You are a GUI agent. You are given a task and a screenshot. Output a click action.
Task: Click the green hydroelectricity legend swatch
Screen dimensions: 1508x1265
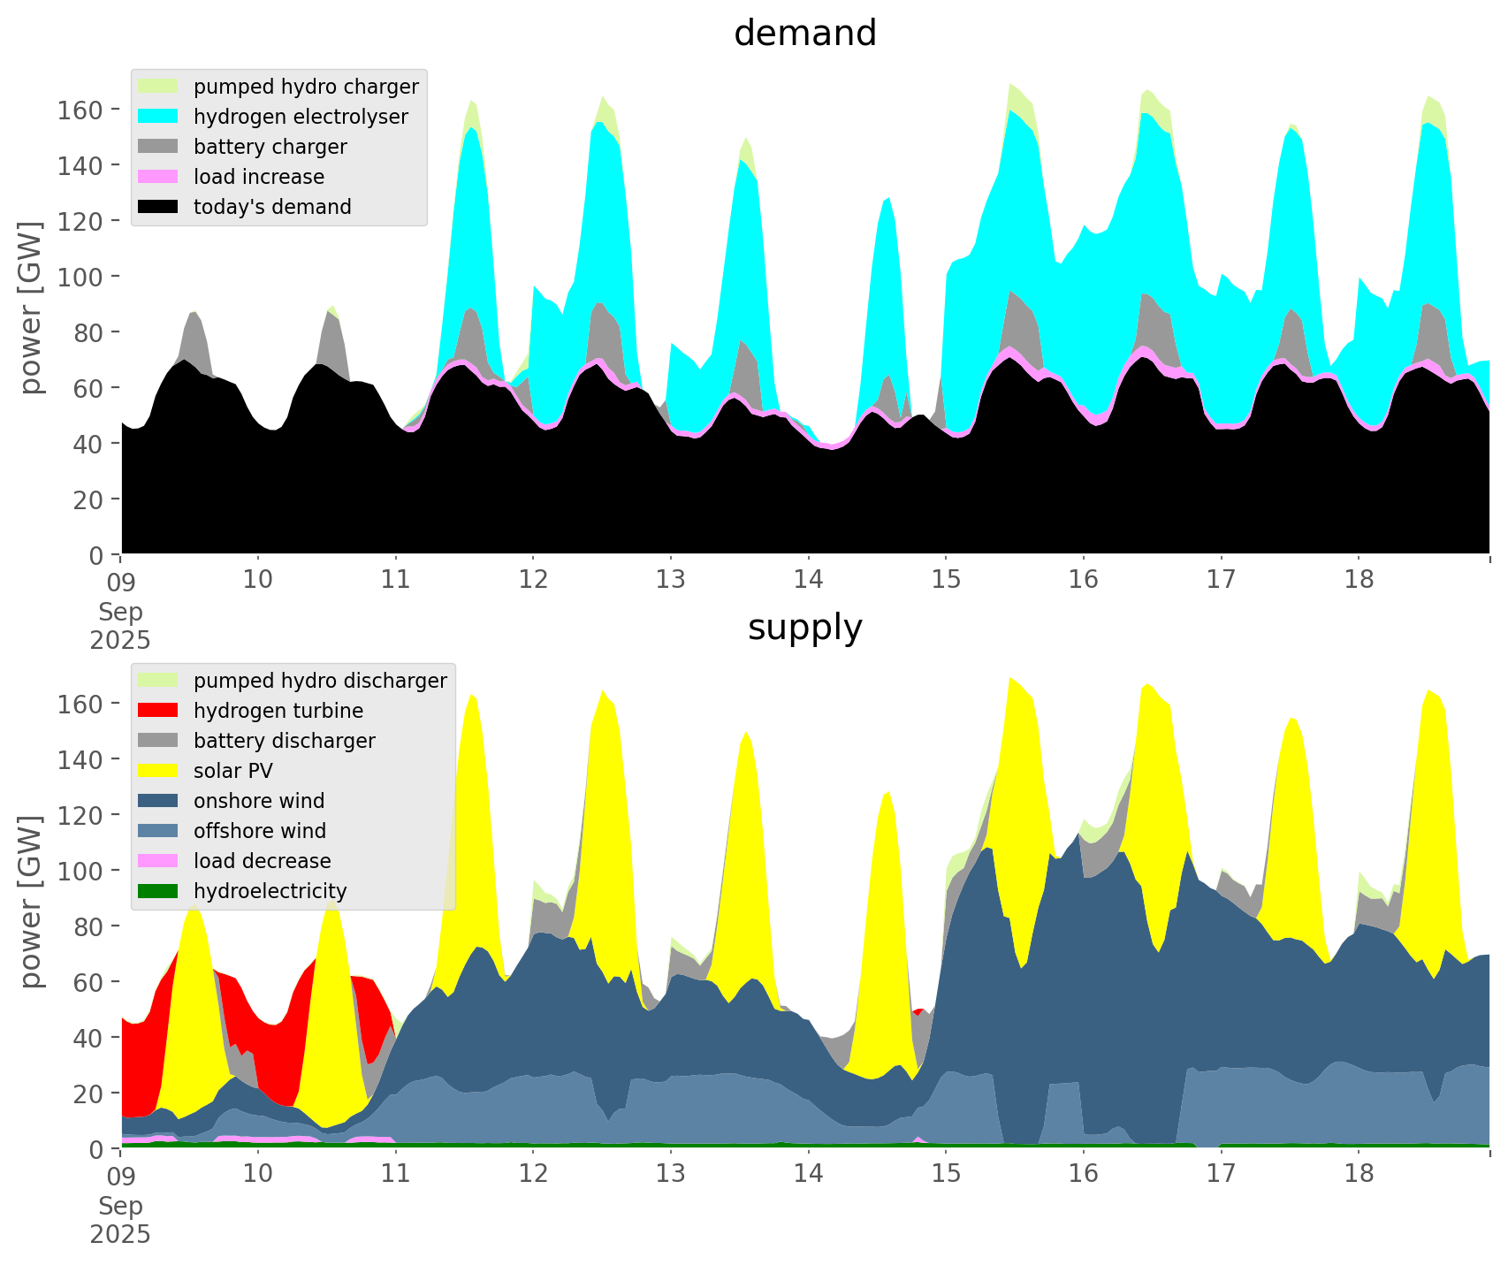tap(158, 891)
